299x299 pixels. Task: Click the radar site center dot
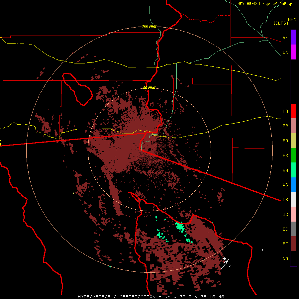tap(149, 149)
